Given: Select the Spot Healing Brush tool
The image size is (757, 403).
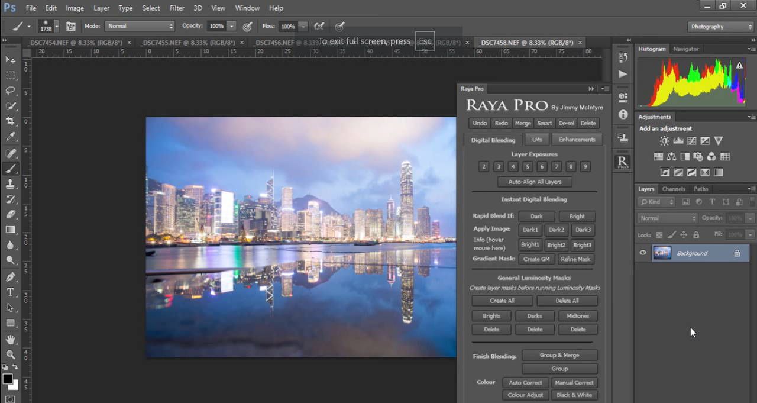Looking at the screenshot, I should click(10, 153).
